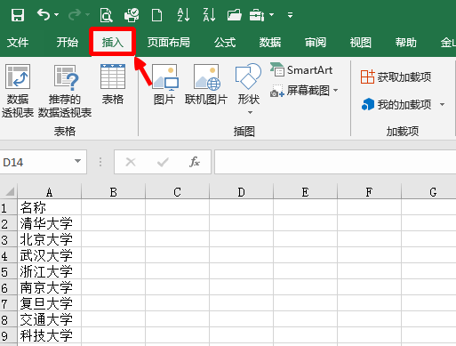This screenshot has height=346, width=456.
Task: Select cell containing 交通大学
Action: (x=49, y=319)
